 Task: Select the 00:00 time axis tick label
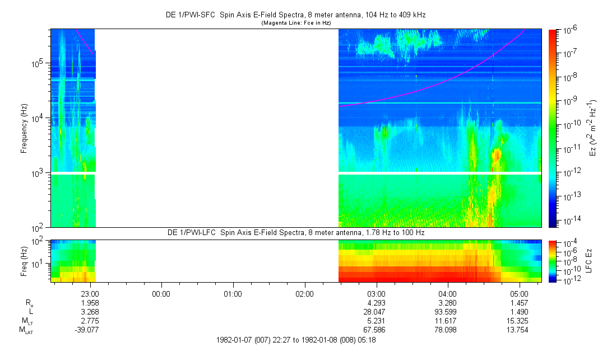click(x=161, y=293)
